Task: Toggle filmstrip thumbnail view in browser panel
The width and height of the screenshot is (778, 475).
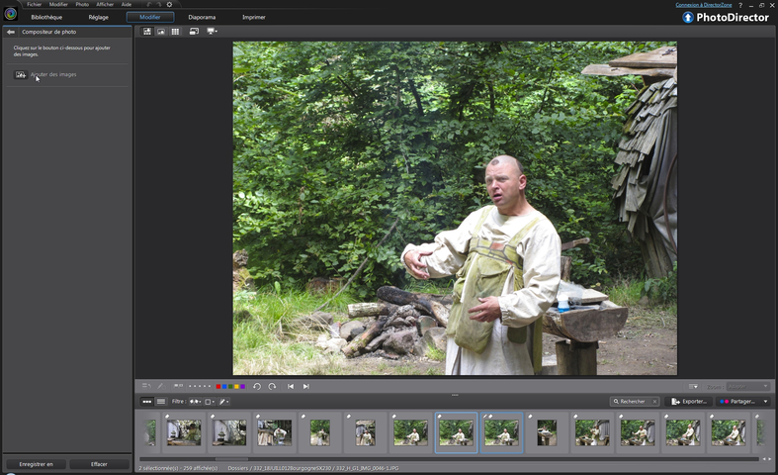Action: pyautogui.click(x=147, y=402)
